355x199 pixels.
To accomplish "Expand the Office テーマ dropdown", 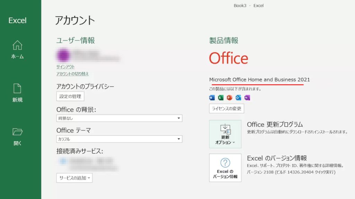I will [x=119, y=139].
